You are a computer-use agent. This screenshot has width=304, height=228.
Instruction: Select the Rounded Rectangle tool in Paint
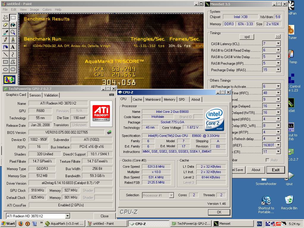pos(13,69)
